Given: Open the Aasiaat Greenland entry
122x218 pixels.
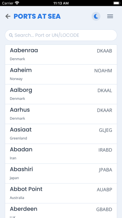Looking at the screenshot, I should click(61, 134).
